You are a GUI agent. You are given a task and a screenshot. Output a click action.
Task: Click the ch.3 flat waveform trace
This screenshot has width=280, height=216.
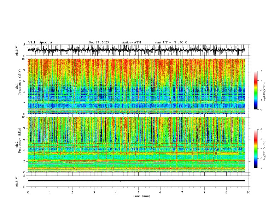[x=136, y=181]
